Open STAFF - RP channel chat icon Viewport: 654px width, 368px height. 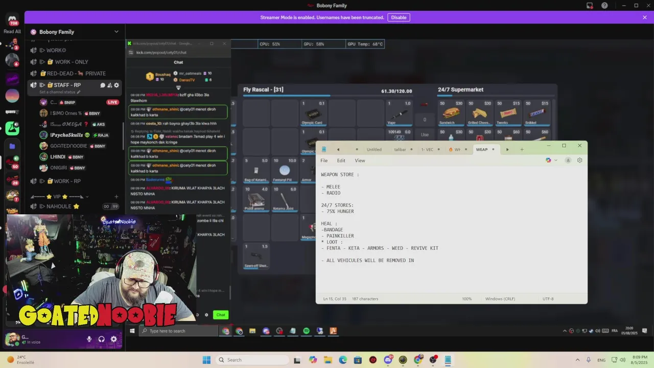(103, 85)
